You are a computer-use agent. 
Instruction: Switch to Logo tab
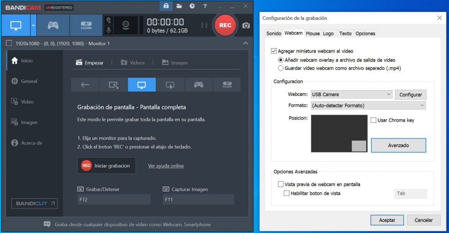328,33
